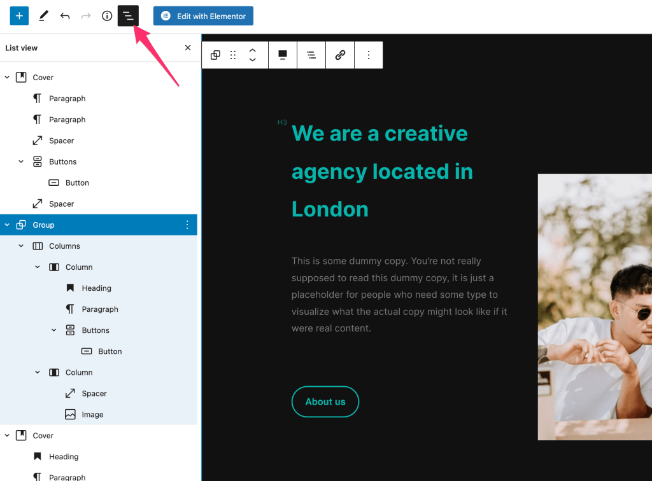The image size is (652, 481).
Task: Select the Group block in list view
Action: pyautogui.click(x=99, y=225)
